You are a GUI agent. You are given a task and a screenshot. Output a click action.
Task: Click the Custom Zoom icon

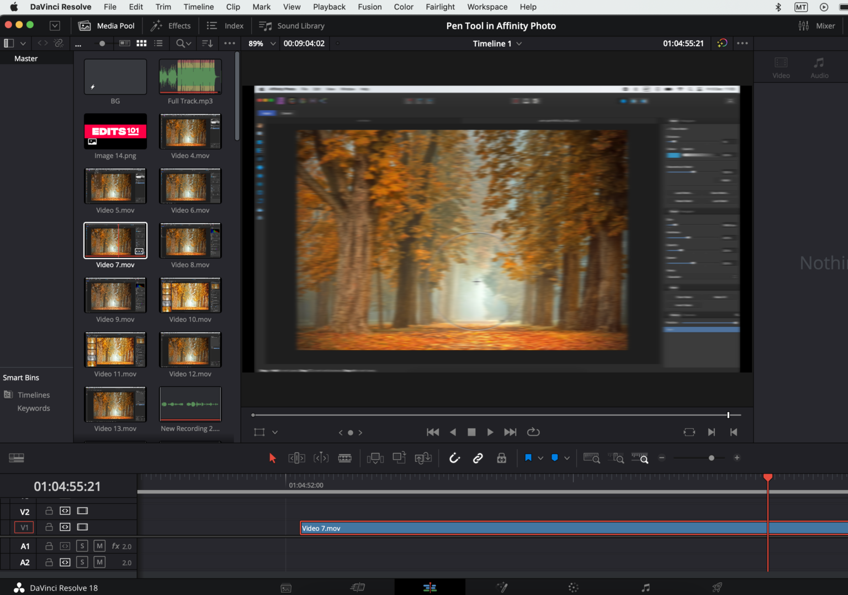tap(640, 458)
